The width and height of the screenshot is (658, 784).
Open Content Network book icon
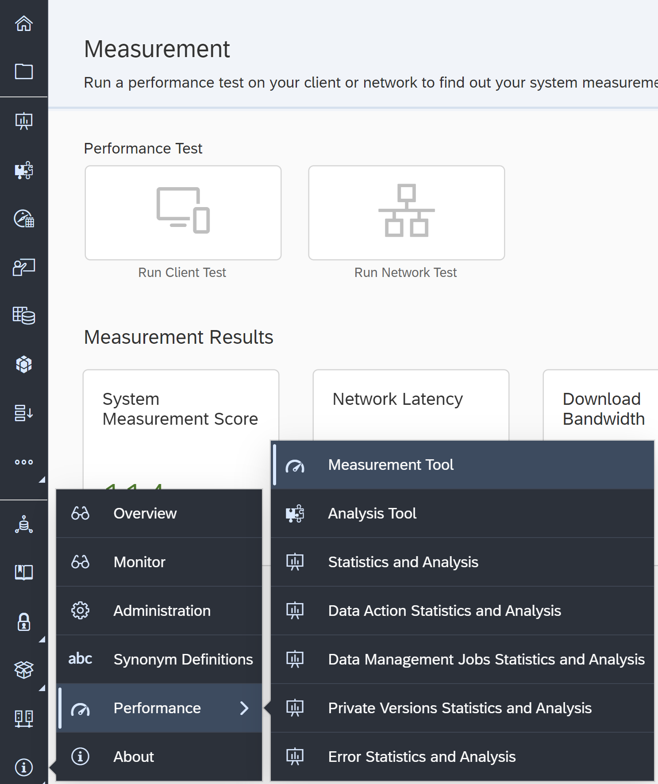pyautogui.click(x=24, y=573)
